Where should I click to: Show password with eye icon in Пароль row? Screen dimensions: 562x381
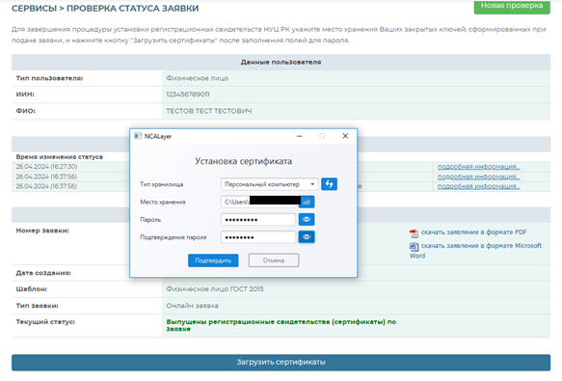(x=307, y=219)
